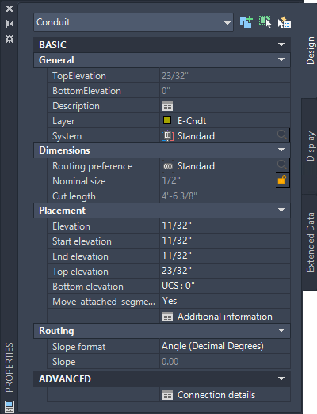Switch to the Extended Data tab
The image size is (317, 414).
coord(310,242)
